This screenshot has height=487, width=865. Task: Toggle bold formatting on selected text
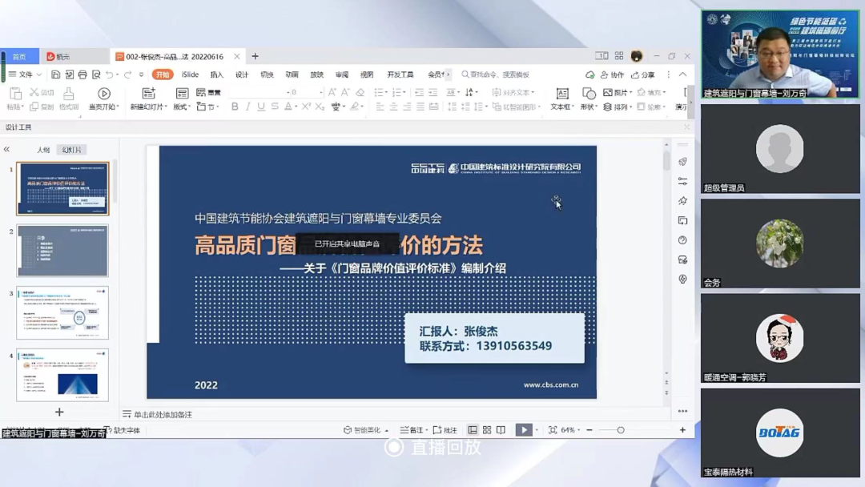[x=235, y=107]
